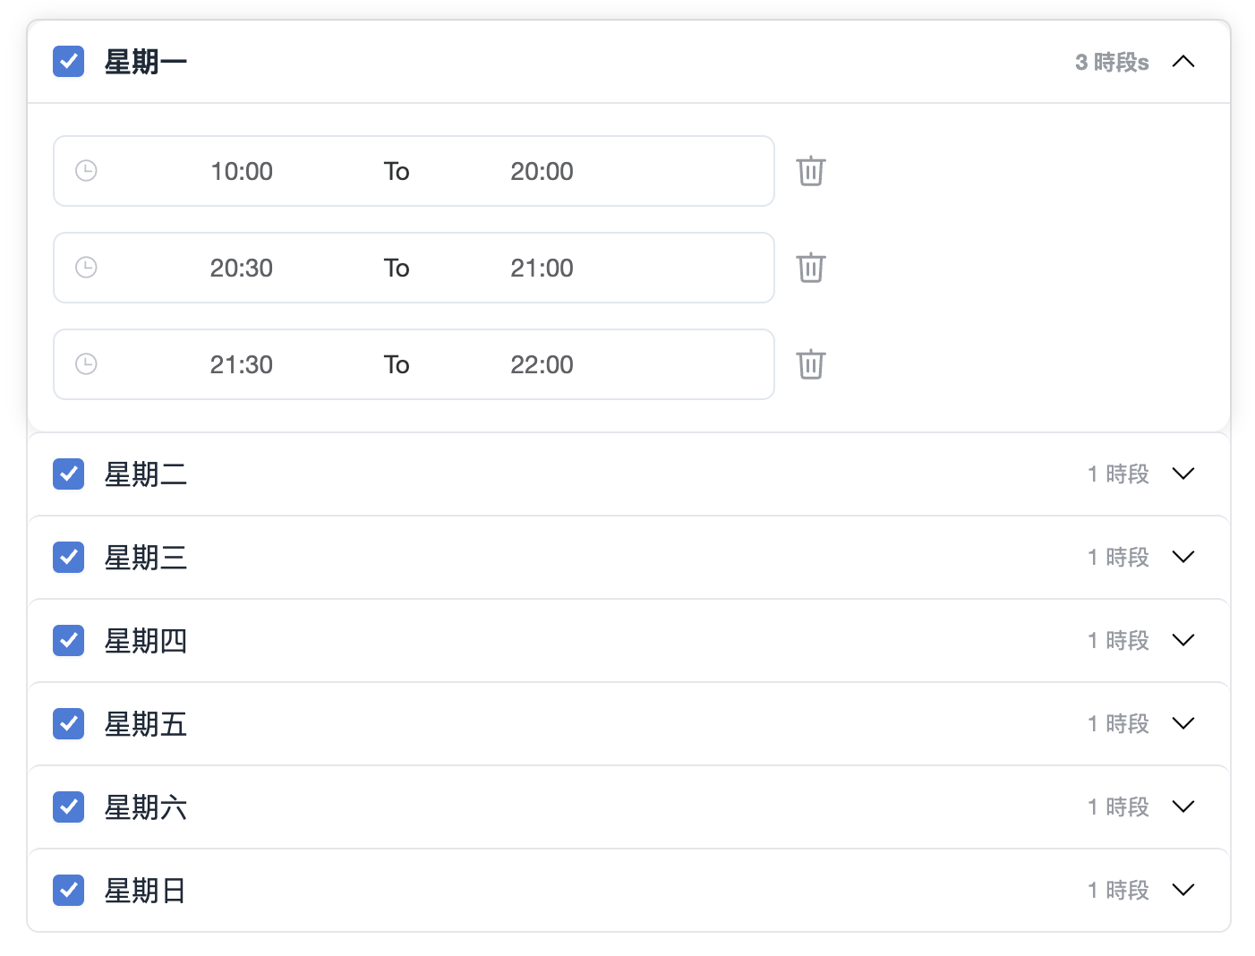Screen dimensions: 1255x956
Task: Remove the 21:30 to 22:00 time slot
Action: (x=811, y=364)
